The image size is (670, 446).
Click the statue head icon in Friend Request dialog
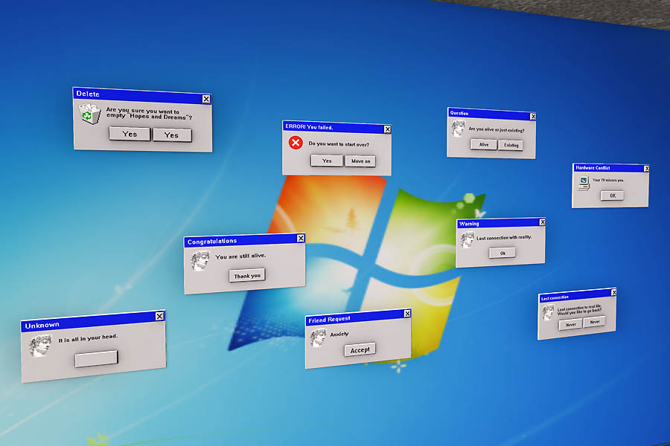318,337
